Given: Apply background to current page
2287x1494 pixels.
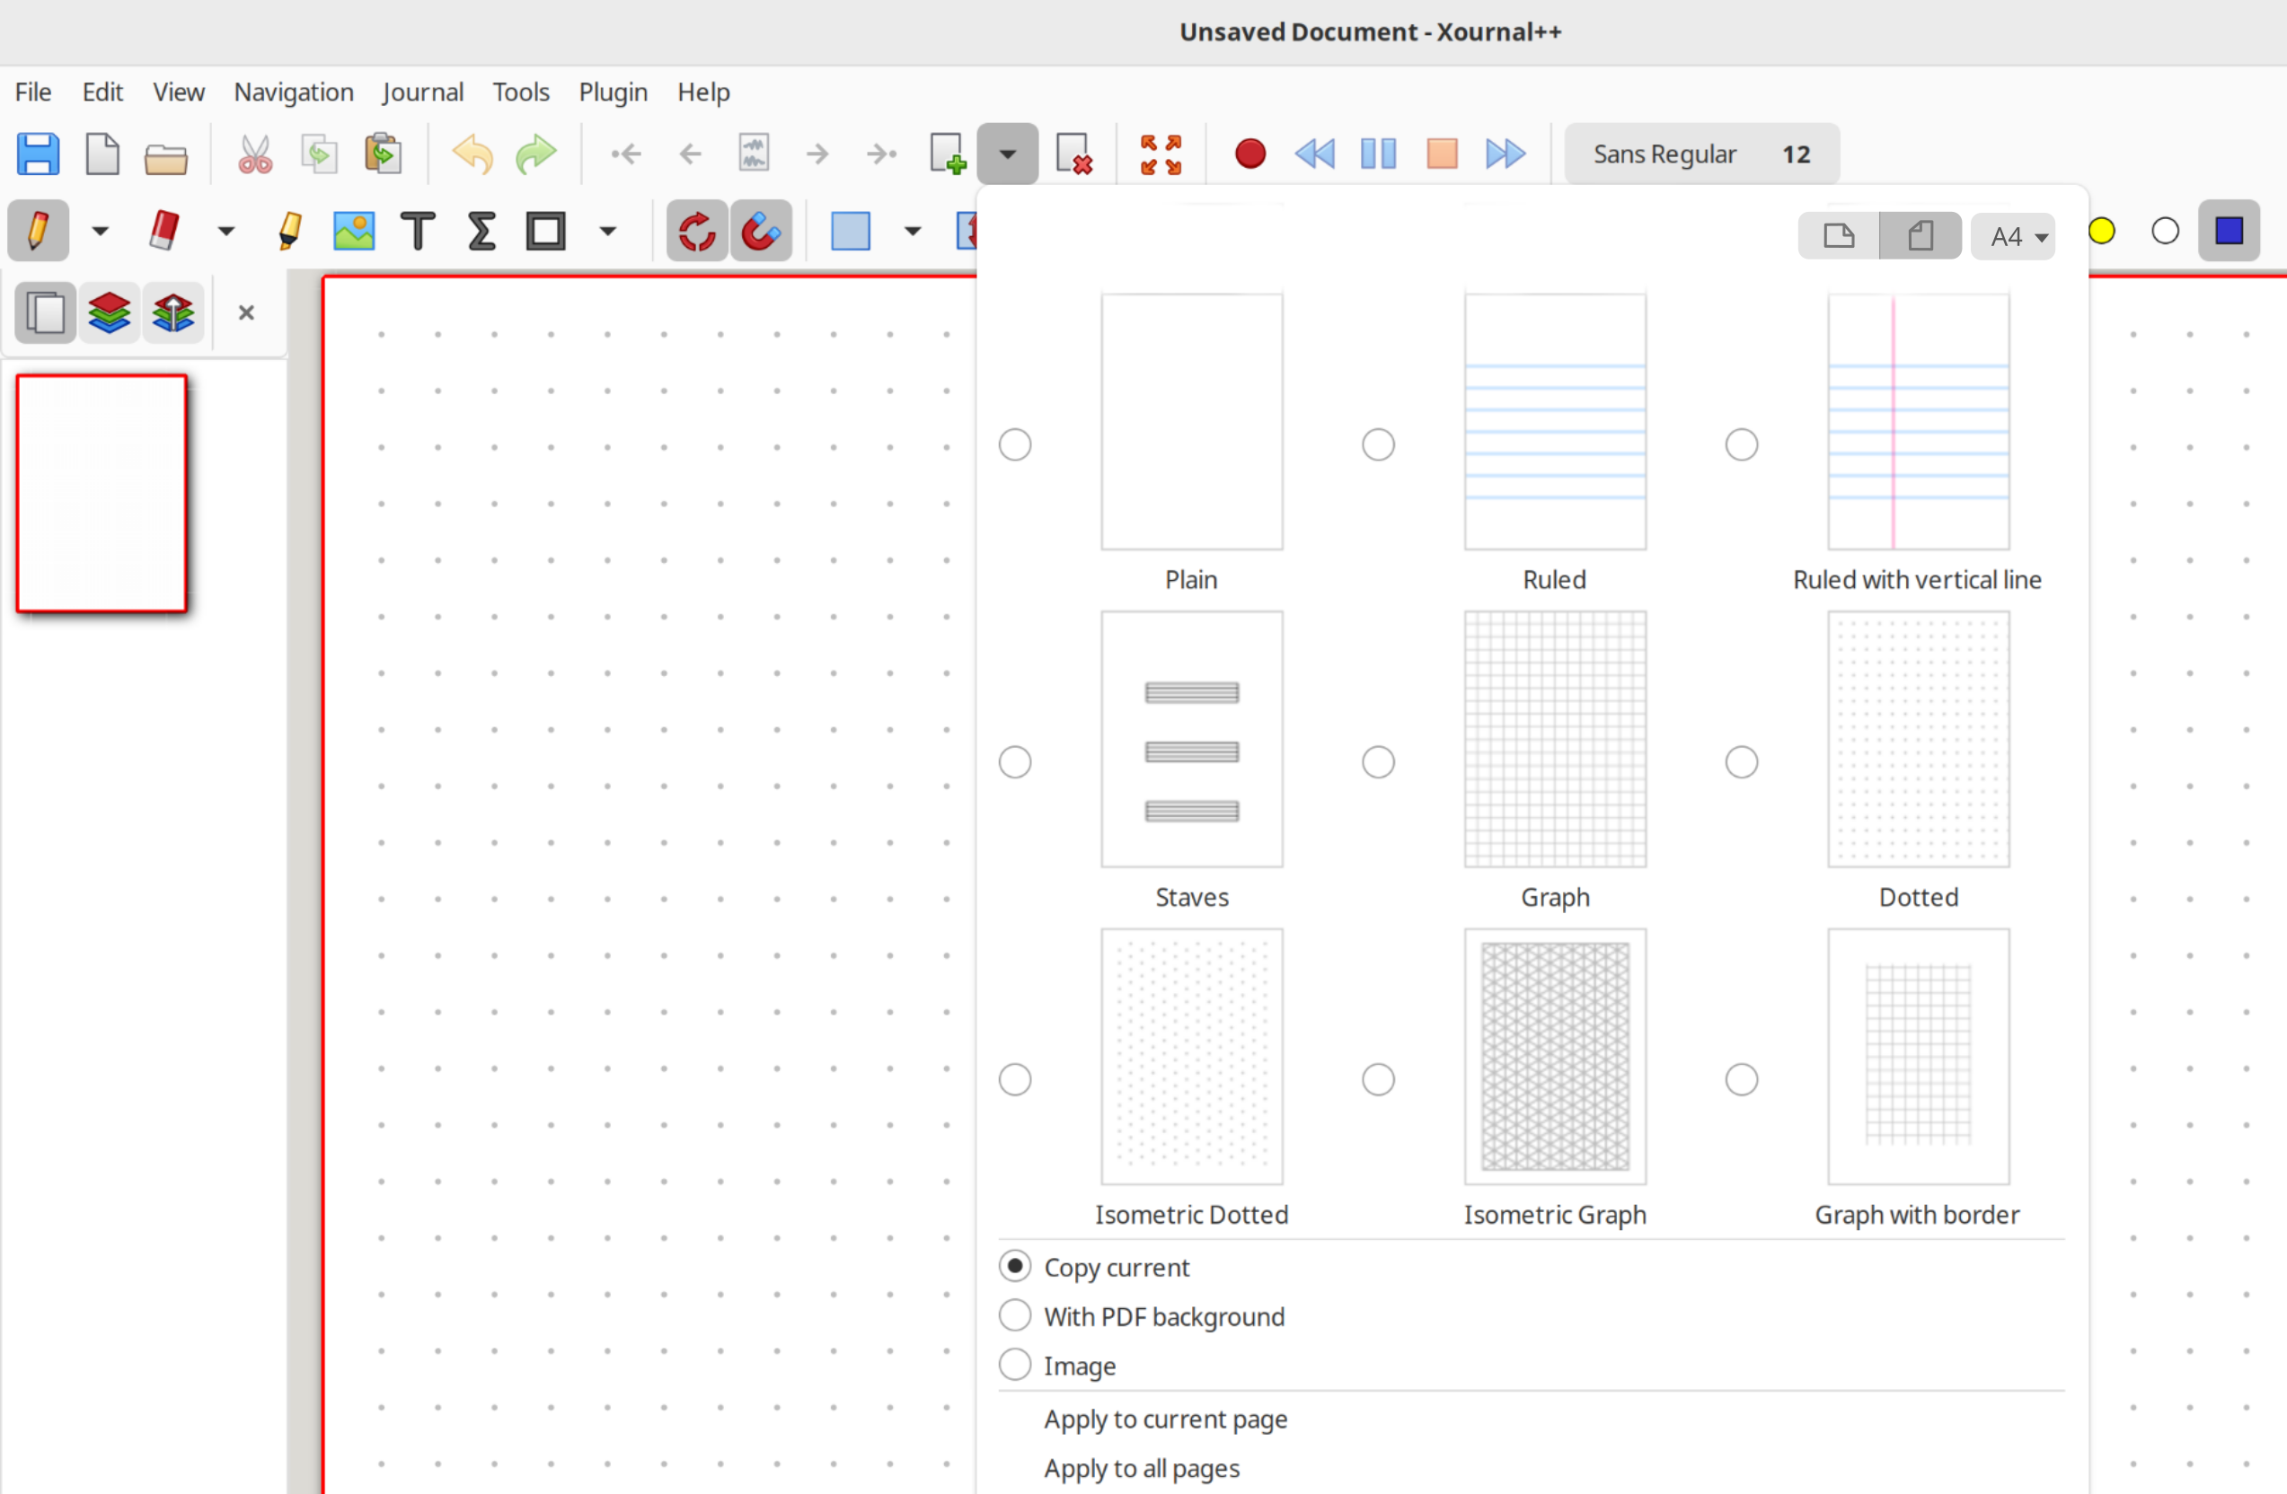Looking at the screenshot, I should (x=1166, y=1419).
